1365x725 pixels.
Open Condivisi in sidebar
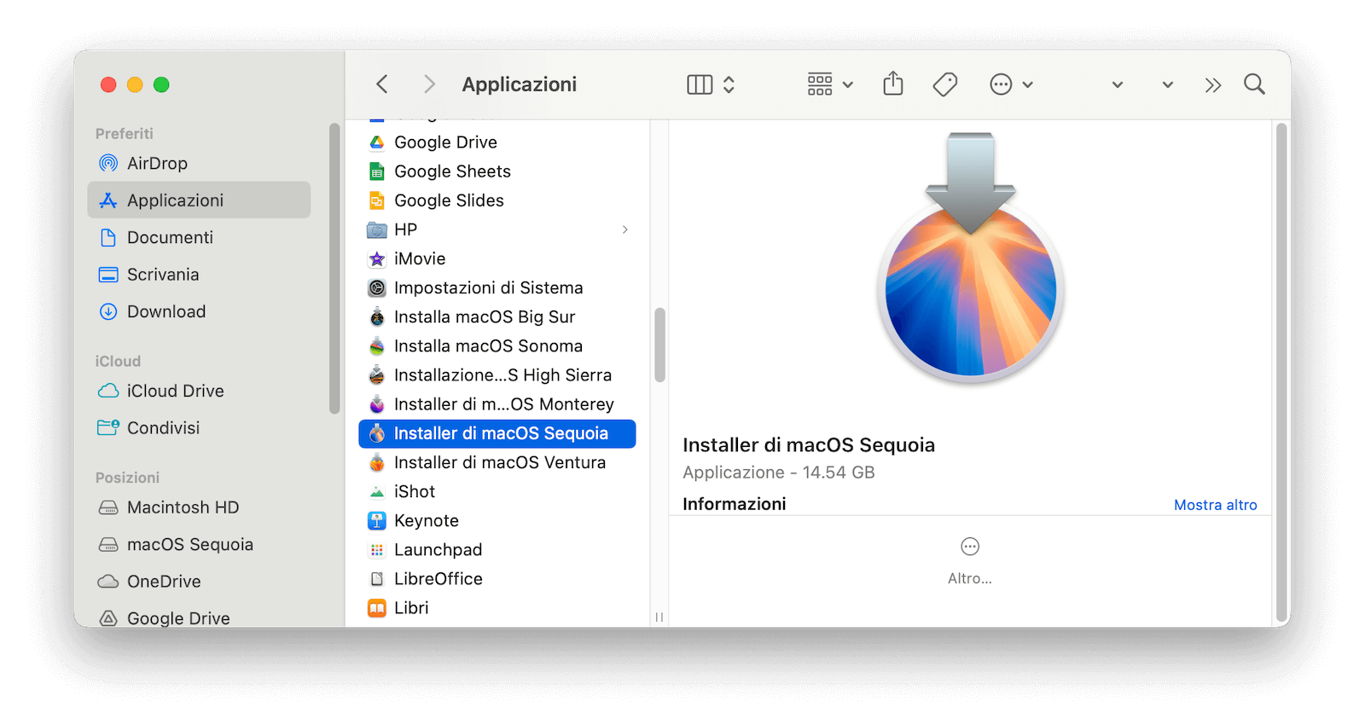pyautogui.click(x=200, y=427)
